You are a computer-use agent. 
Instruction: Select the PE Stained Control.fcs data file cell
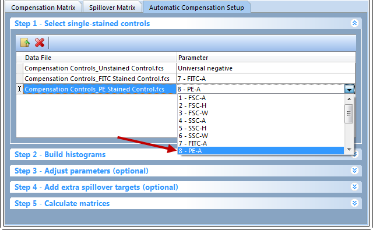pyautogui.click(x=100, y=89)
